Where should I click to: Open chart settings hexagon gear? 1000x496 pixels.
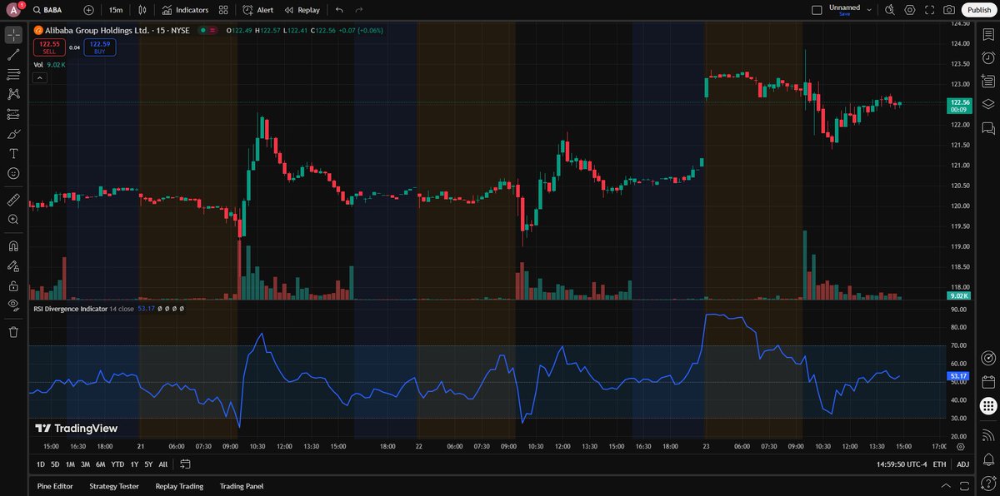coord(909,10)
